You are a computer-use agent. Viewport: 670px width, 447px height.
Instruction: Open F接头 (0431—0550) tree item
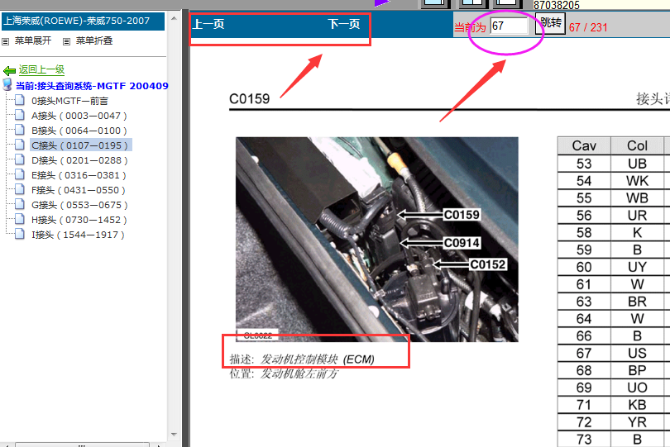79,190
